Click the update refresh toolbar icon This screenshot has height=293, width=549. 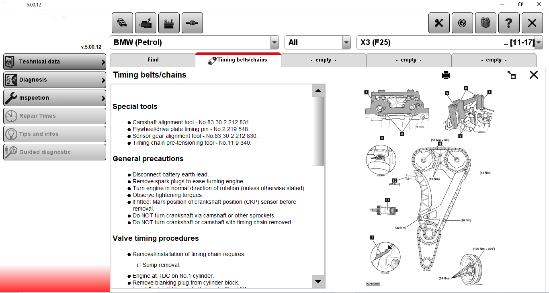tap(462, 23)
